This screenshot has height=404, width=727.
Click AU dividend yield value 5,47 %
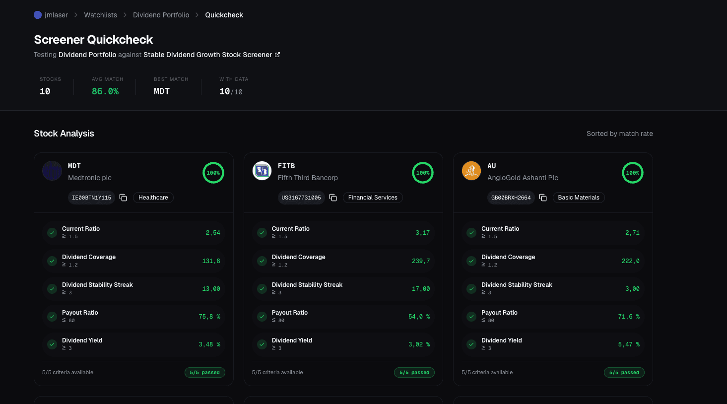click(629, 344)
